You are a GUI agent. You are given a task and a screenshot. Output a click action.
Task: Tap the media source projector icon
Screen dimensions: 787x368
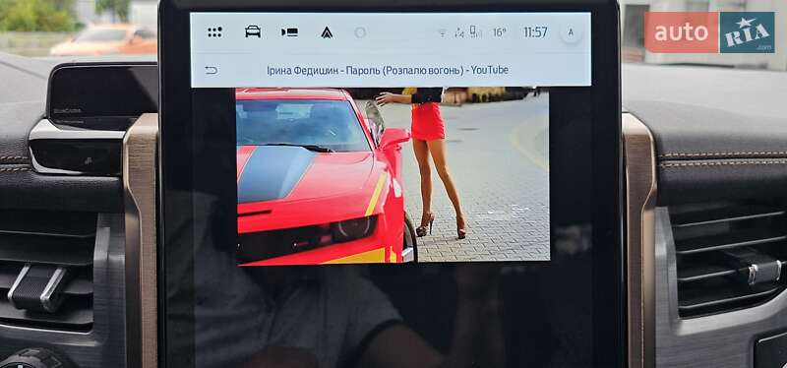(x=289, y=32)
